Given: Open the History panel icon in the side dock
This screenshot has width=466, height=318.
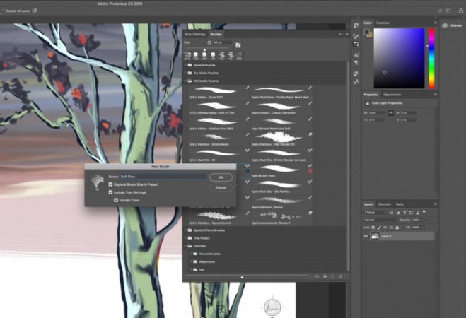Looking at the screenshot, I should click(356, 25).
